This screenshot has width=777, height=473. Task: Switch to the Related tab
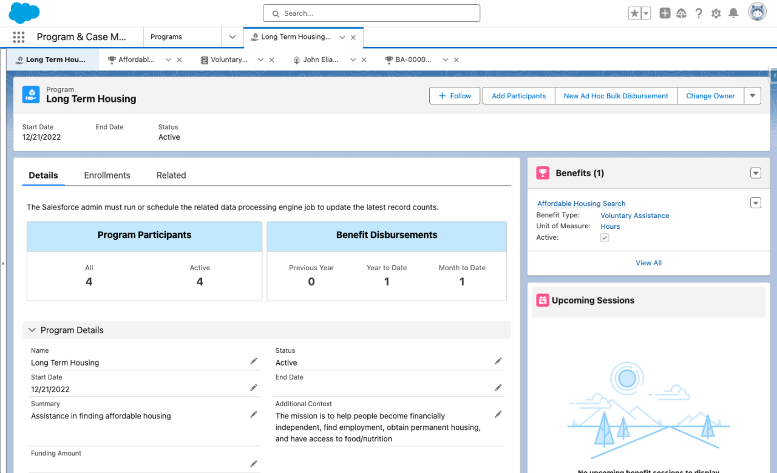171,175
